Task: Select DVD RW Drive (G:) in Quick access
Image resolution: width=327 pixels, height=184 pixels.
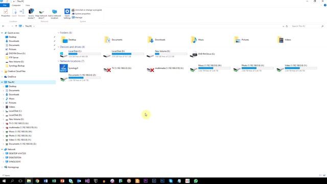Action: (17, 54)
